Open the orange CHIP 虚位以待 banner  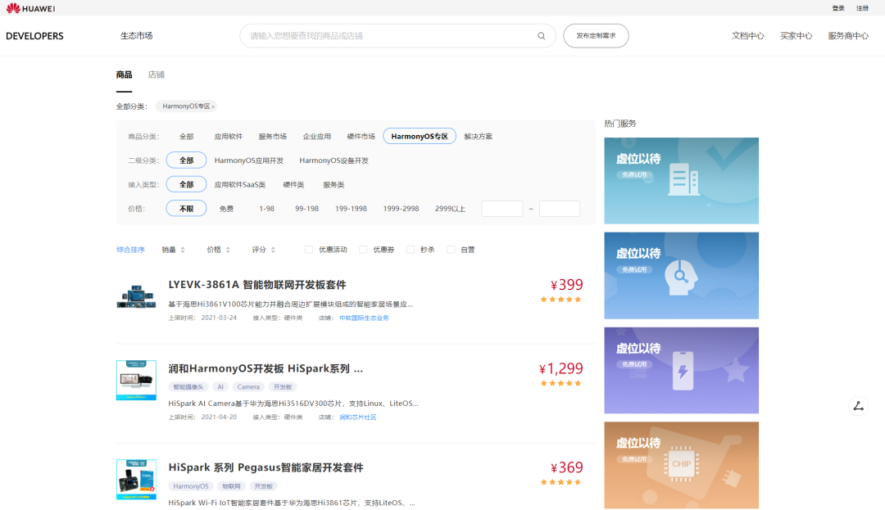click(x=681, y=466)
